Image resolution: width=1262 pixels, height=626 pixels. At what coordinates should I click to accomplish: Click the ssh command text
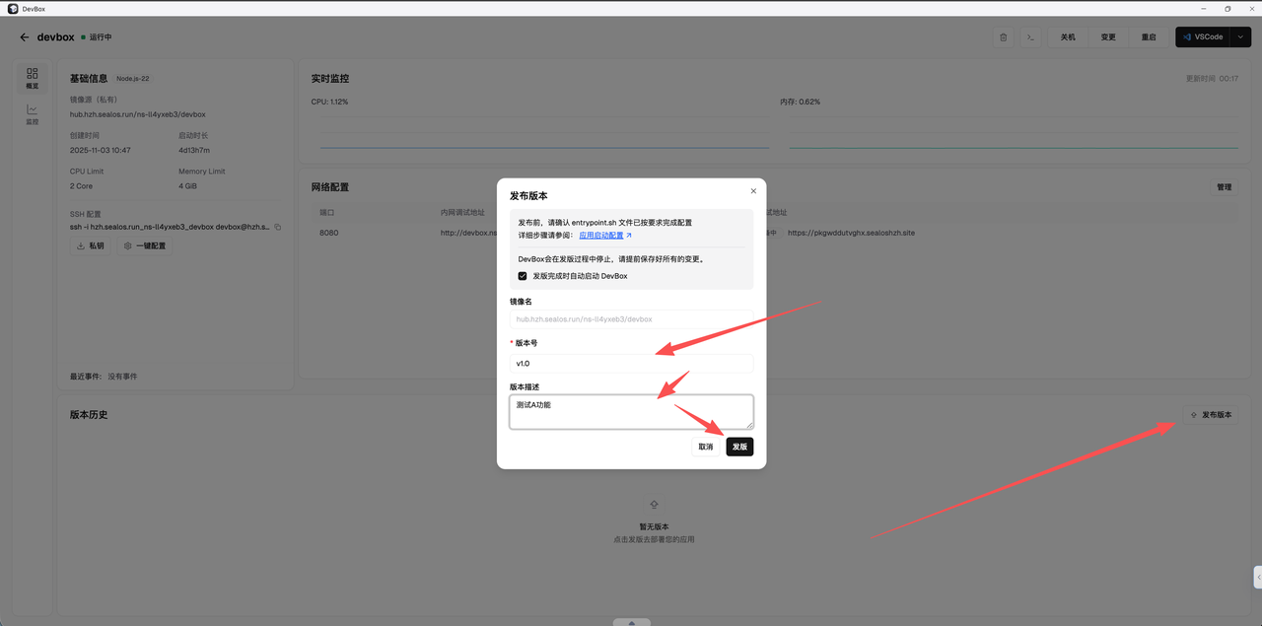(170, 227)
